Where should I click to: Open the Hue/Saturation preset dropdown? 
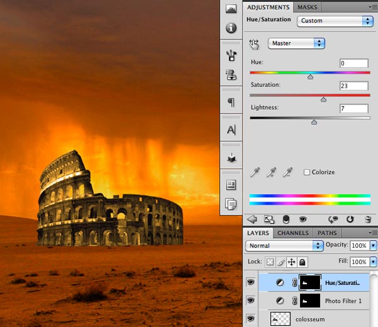(335, 21)
